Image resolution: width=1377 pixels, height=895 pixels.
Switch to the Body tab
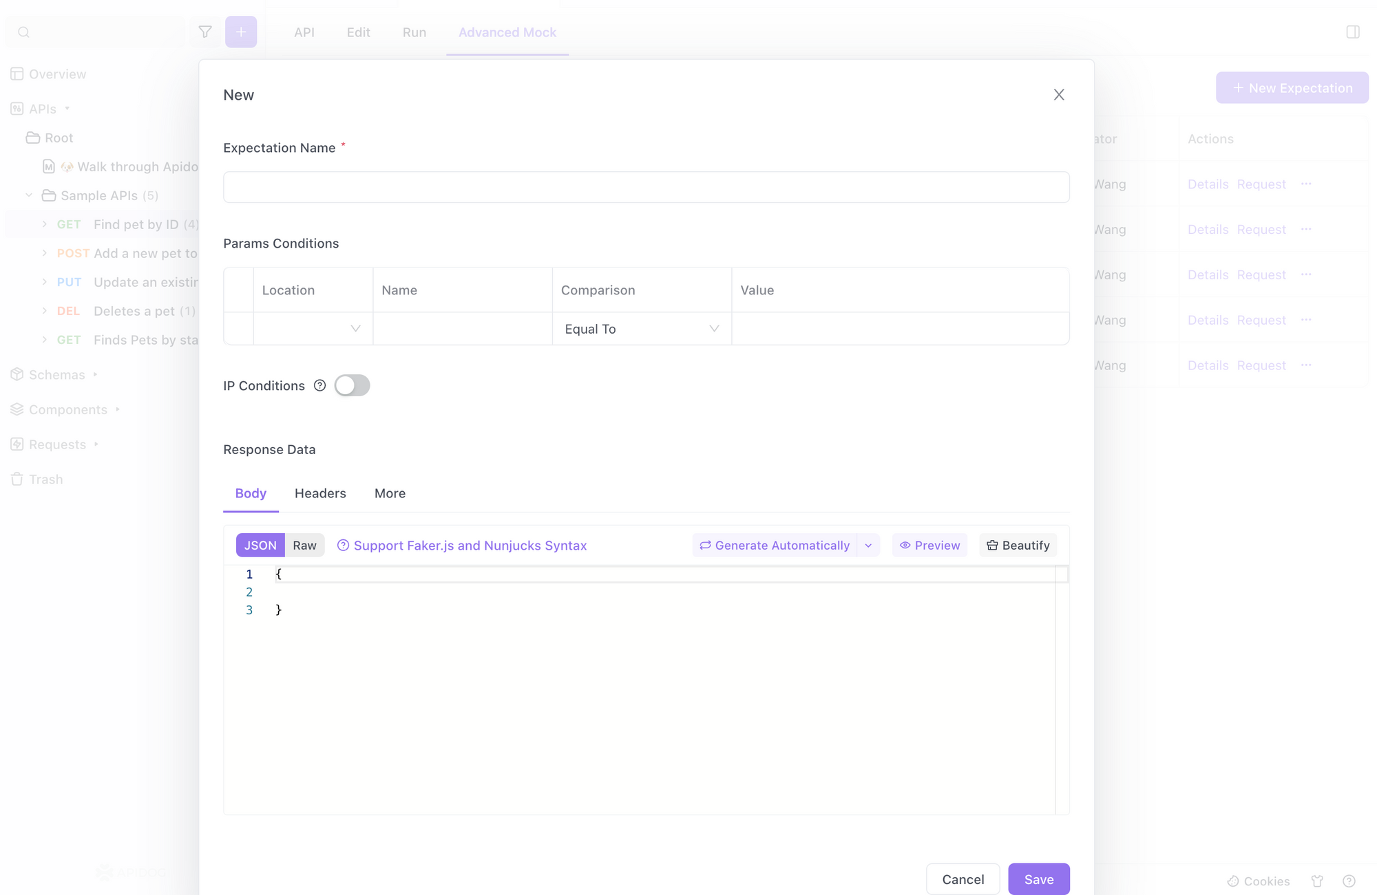coord(251,493)
